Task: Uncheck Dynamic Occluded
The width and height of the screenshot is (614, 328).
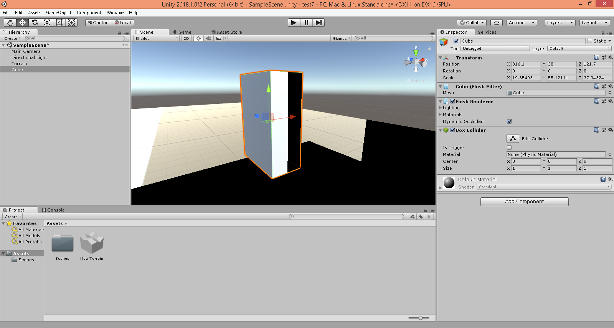Action: (x=509, y=121)
